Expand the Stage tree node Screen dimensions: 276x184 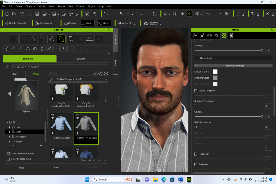pyautogui.click(x=10, y=141)
